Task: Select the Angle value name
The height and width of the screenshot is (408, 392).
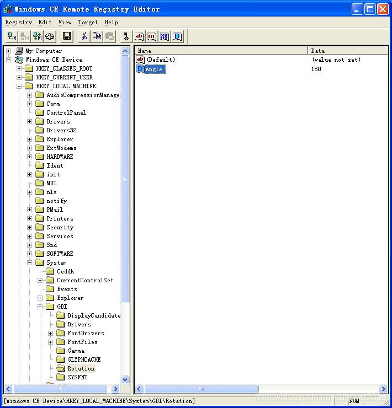Action: [155, 69]
